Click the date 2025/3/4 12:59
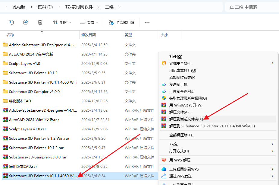 click(x=94, y=45)
